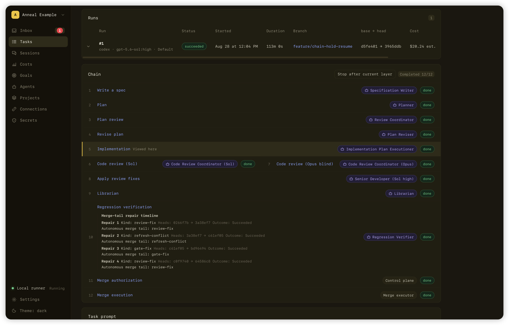Open the Inbox menu item
This screenshot has height=325, width=509.
(38, 31)
